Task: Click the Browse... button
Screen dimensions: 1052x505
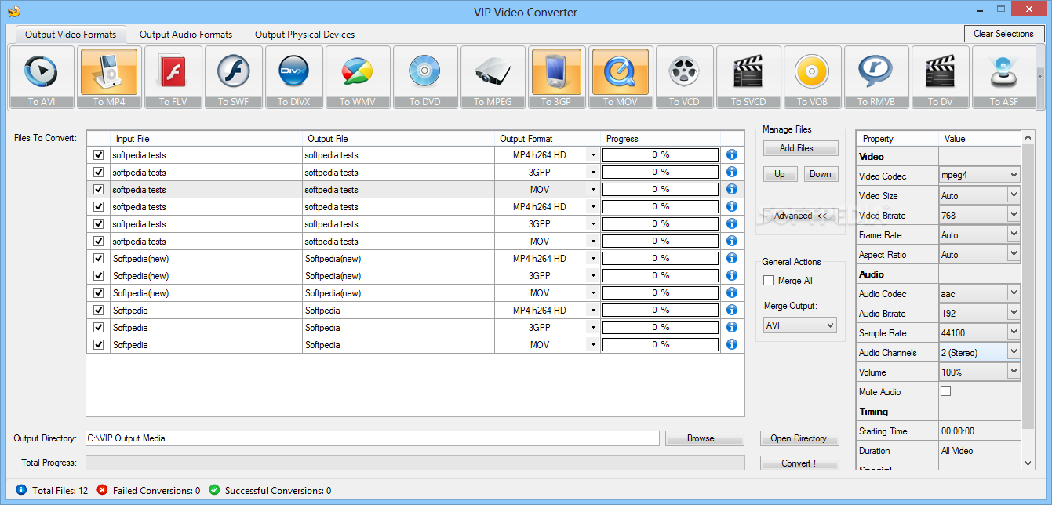Action: click(x=704, y=438)
